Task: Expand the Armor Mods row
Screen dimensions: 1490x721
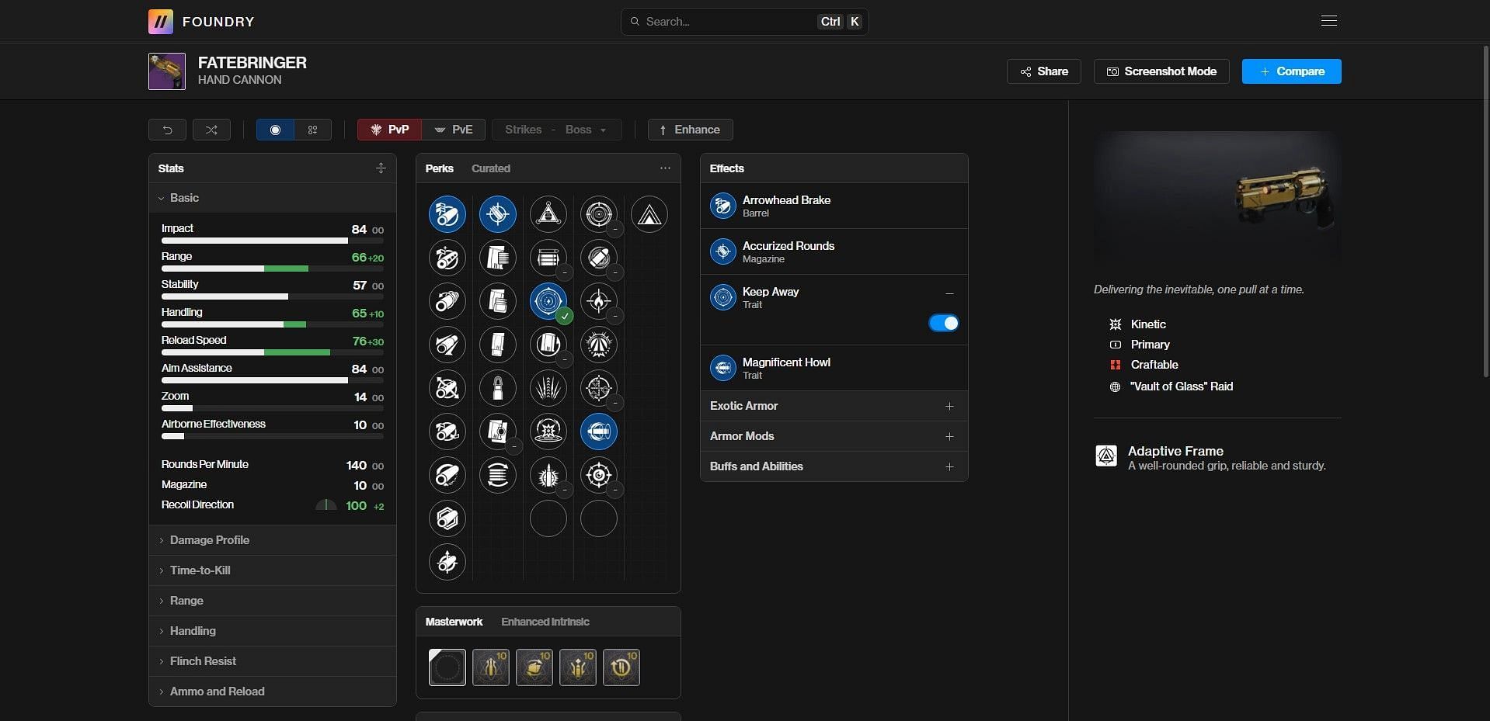Action: click(834, 436)
